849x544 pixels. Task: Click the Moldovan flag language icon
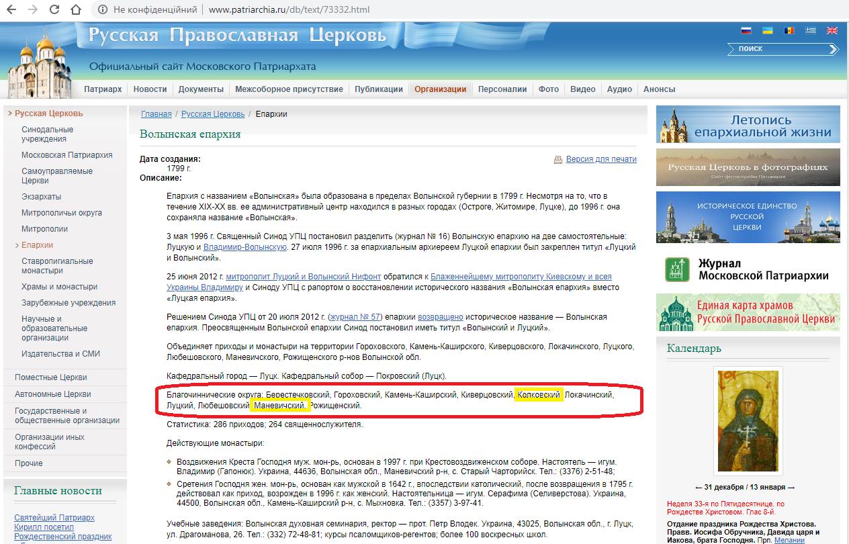tap(789, 31)
